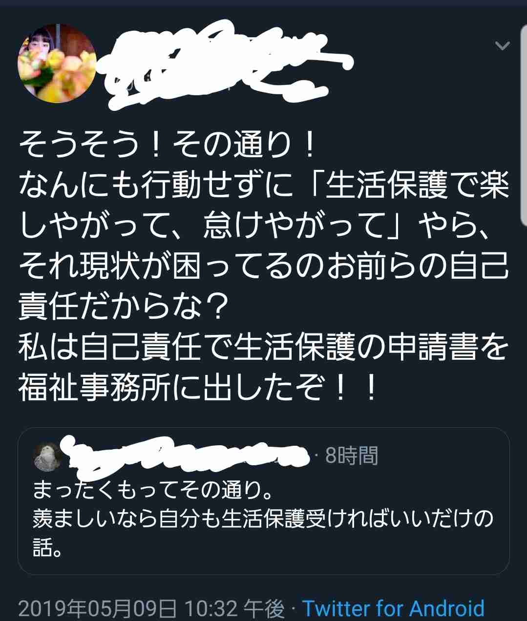Open the tweet author's profile avatar

[57, 64]
